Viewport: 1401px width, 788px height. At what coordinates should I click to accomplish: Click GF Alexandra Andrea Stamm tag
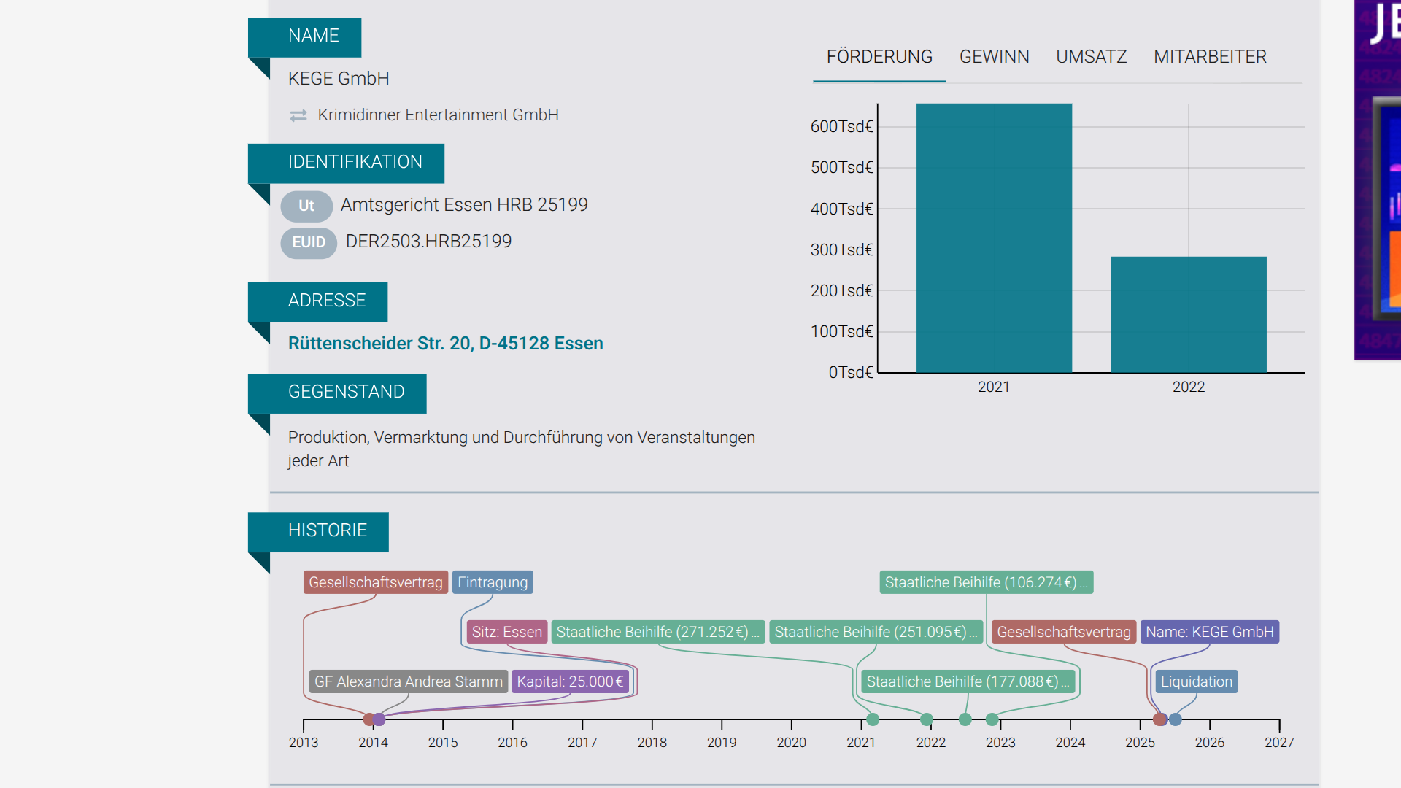click(409, 681)
